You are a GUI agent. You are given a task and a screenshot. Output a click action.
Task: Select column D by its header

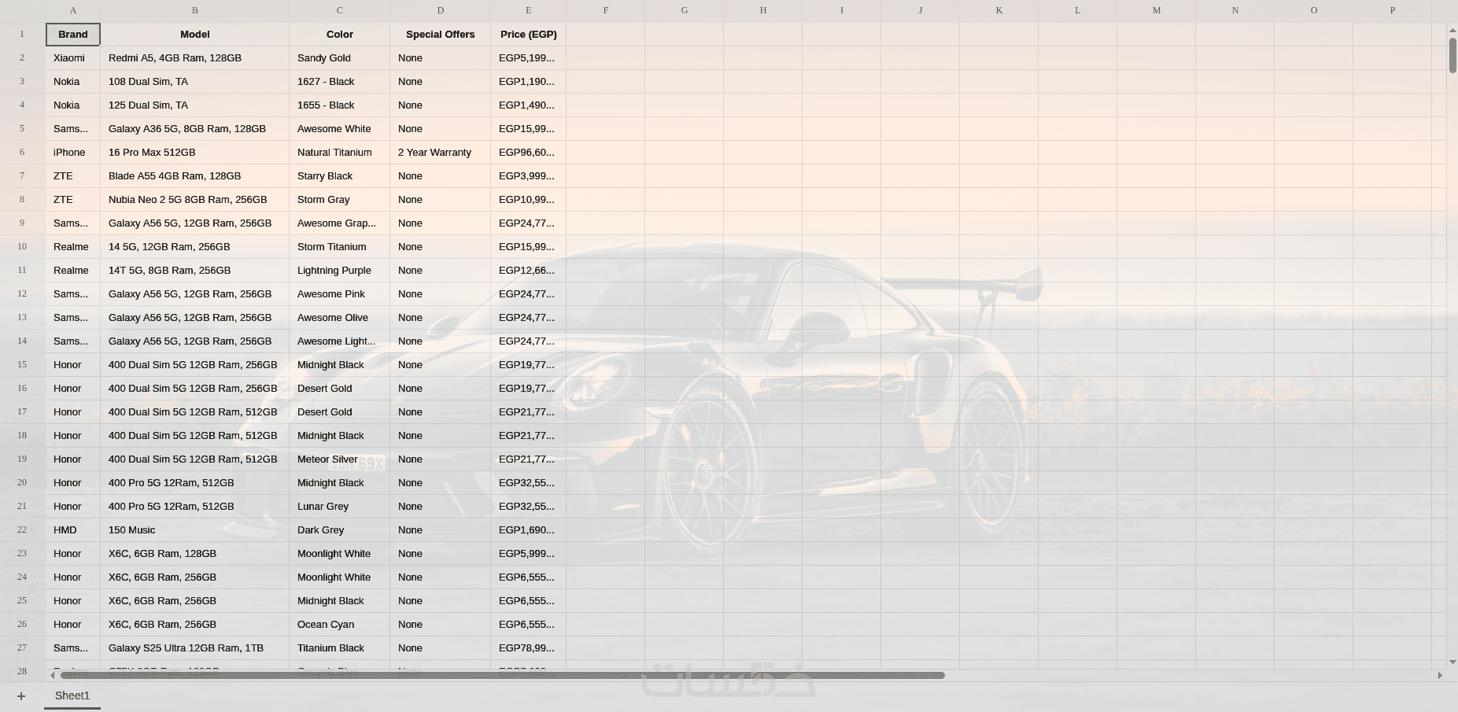tap(441, 10)
